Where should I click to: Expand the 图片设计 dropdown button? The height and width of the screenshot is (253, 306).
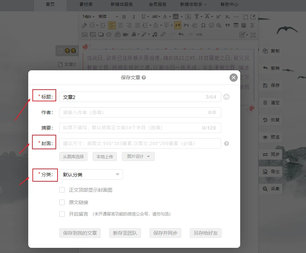point(138,156)
